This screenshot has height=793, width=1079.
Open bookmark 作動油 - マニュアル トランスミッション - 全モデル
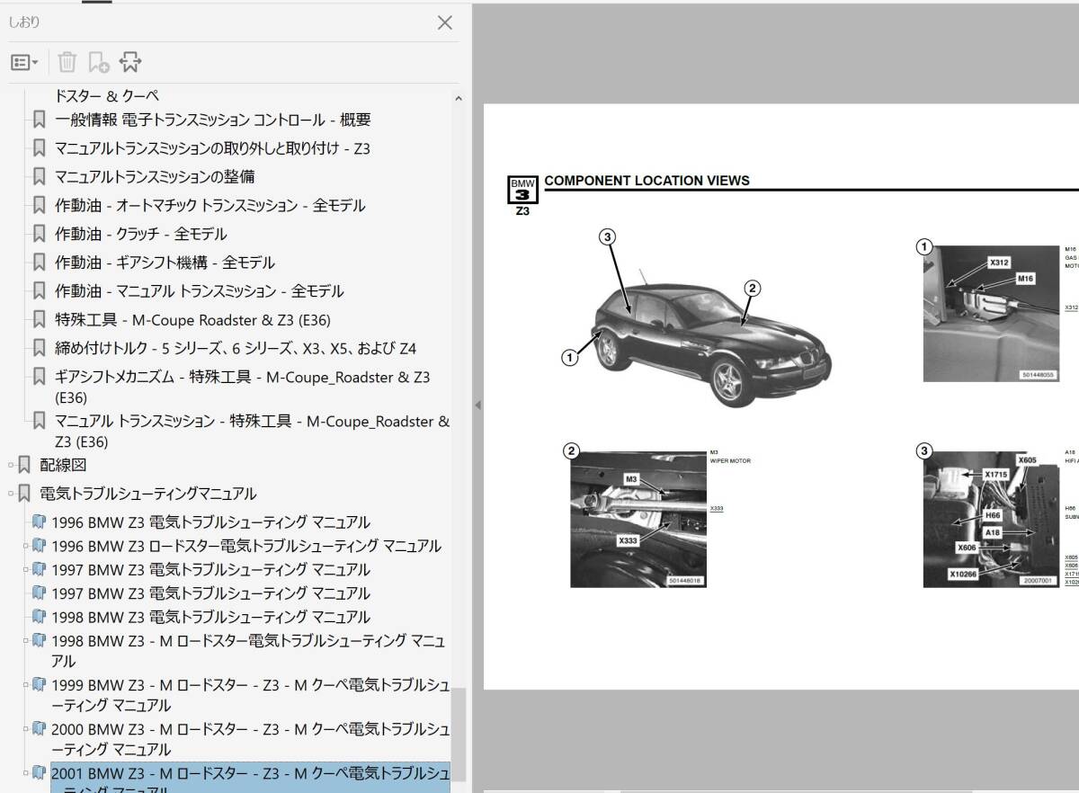(199, 291)
